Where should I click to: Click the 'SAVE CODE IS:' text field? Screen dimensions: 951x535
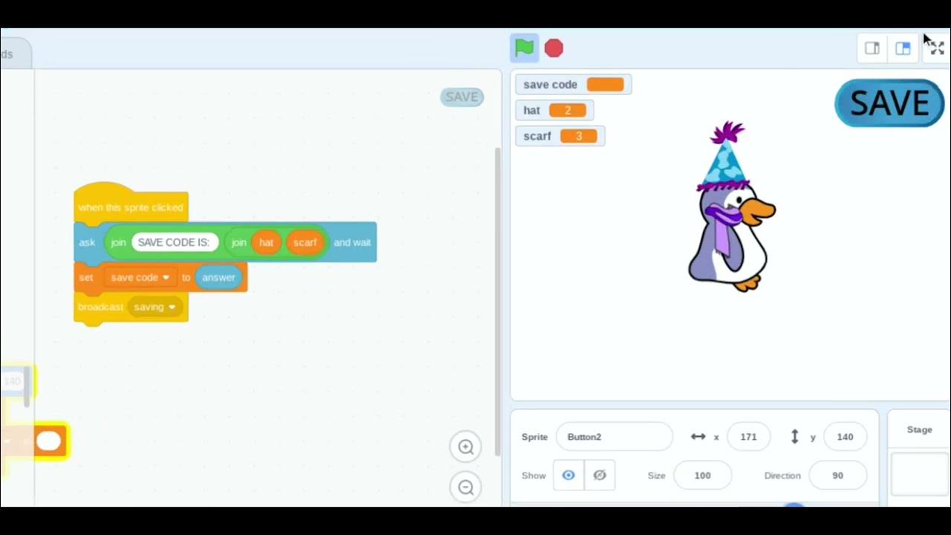175,242
